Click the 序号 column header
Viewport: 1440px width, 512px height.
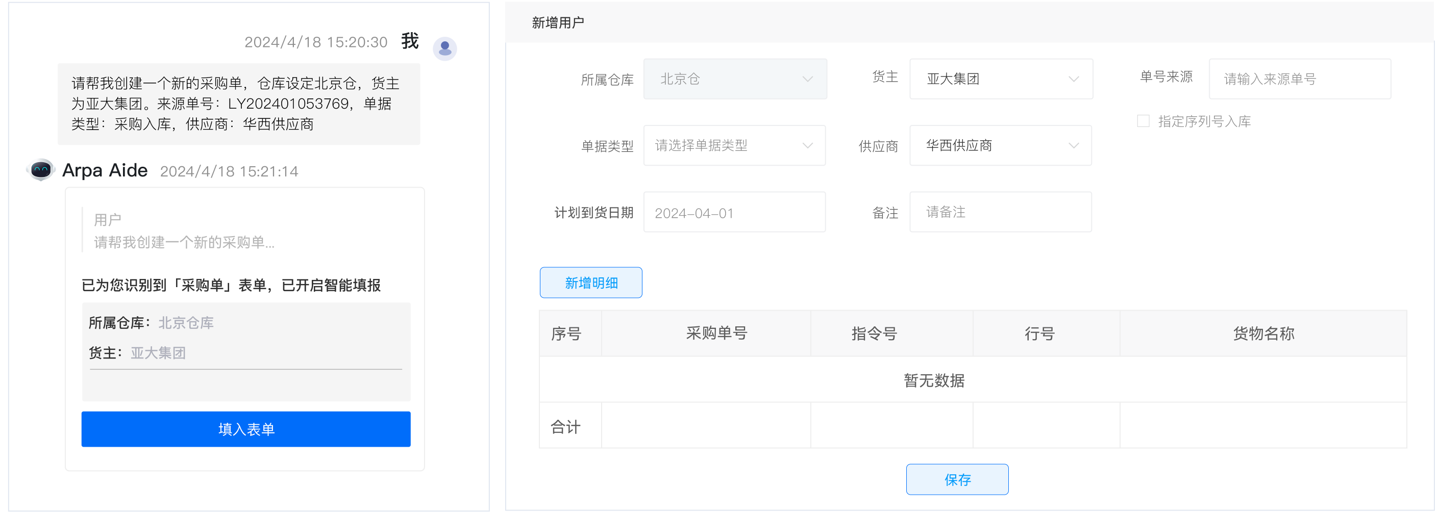570,334
